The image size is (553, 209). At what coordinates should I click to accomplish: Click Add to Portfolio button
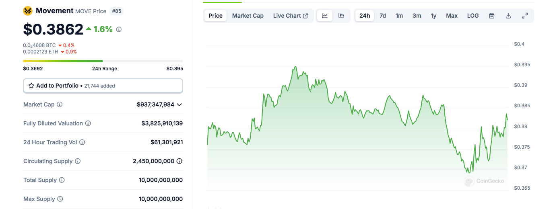[x=103, y=86]
